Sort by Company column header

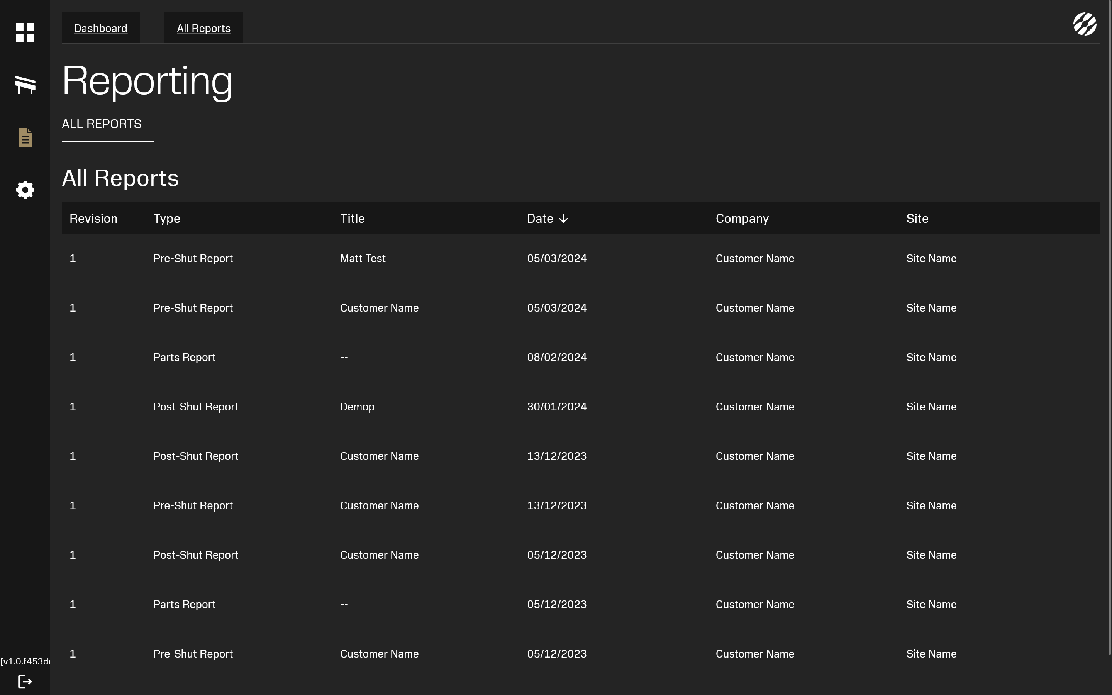click(x=742, y=219)
